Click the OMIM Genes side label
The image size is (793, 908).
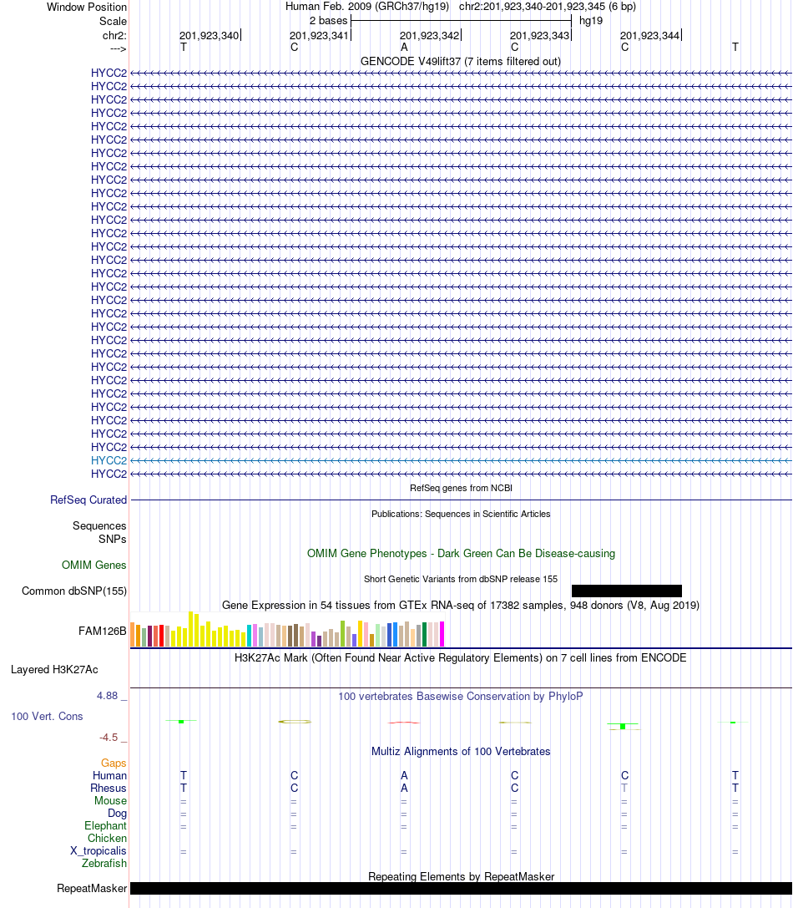click(93, 566)
